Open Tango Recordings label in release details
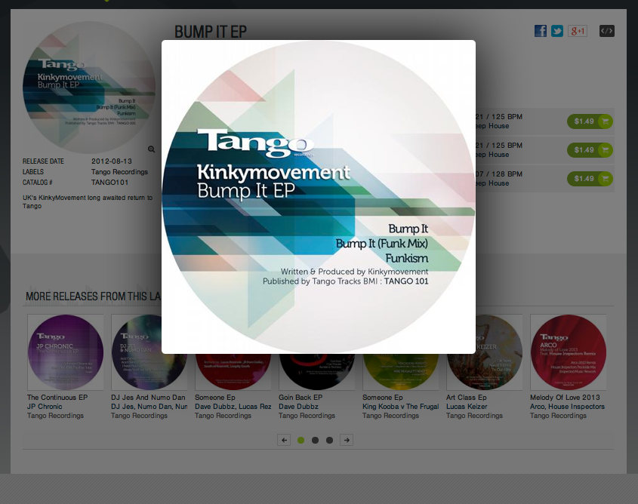This screenshot has width=638, height=504. tap(119, 172)
